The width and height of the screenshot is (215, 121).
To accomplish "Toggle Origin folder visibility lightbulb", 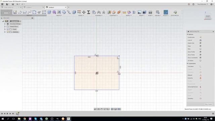I will [x=8, y=29].
